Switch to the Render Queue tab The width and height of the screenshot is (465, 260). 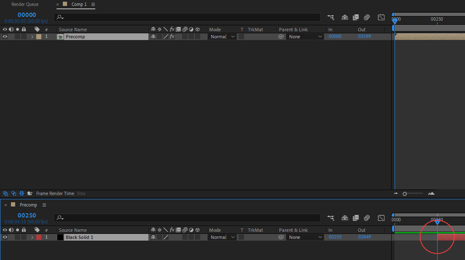[25, 4]
